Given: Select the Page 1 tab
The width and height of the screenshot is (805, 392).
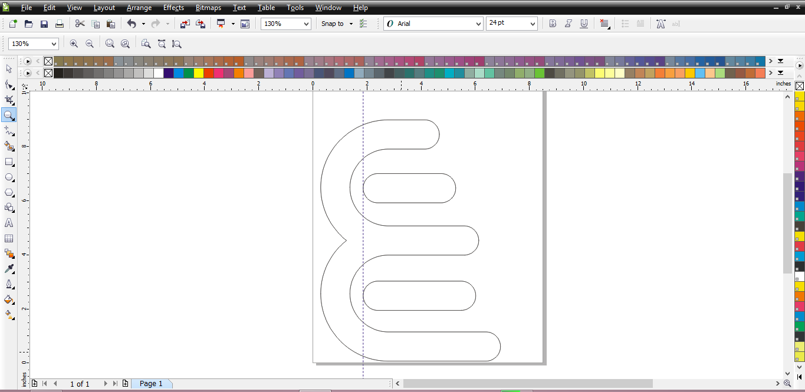Looking at the screenshot, I should tap(151, 384).
